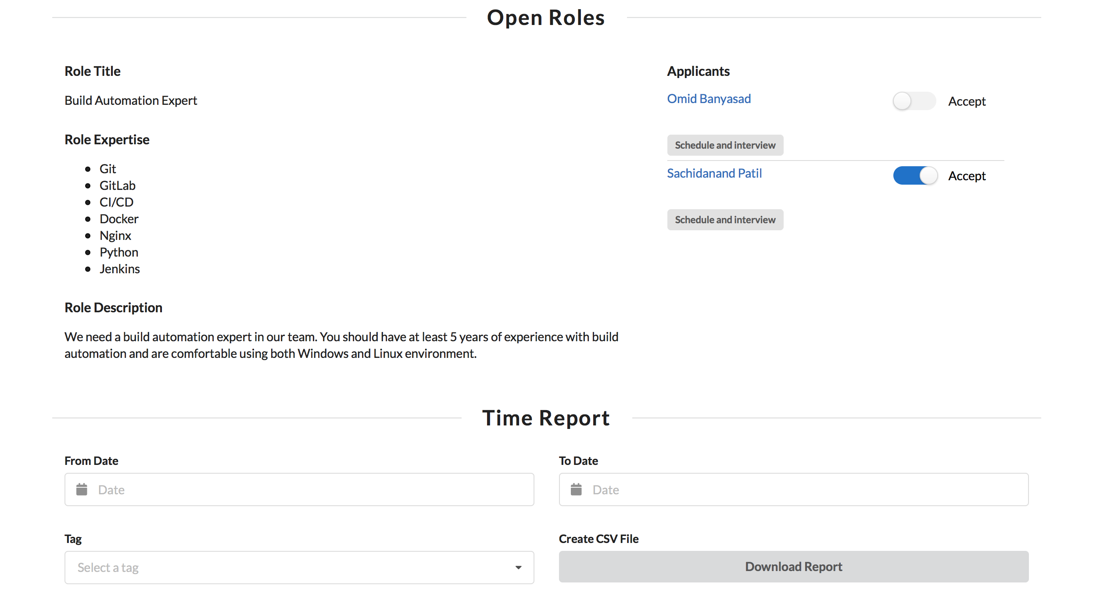Toggle Accept switch for Omid Banyasad
The height and width of the screenshot is (600, 1118).
point(914,101)
